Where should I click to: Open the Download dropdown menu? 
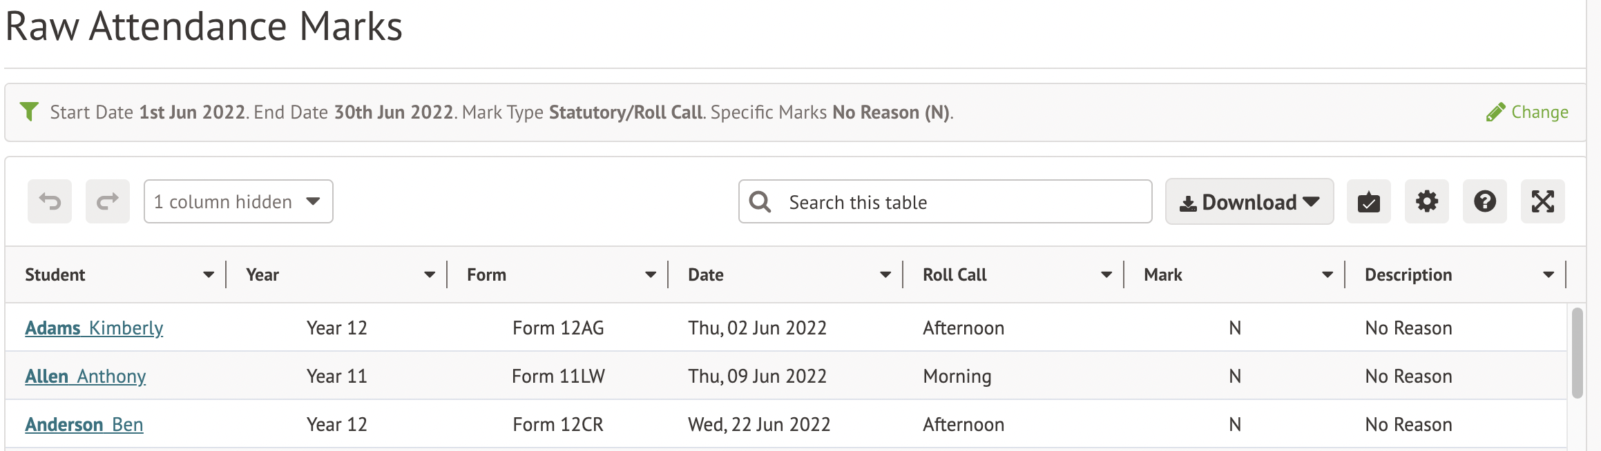click(x=1249, y=201)
